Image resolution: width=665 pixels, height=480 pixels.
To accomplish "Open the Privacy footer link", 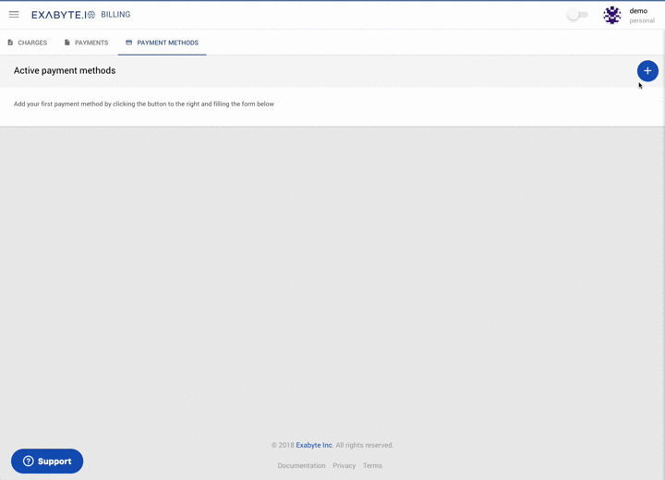I will click(x=345, y=465).
